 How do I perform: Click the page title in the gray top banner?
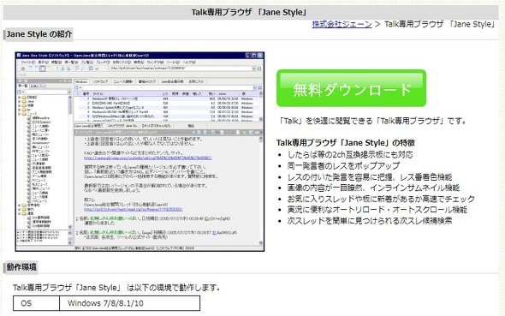248,13
